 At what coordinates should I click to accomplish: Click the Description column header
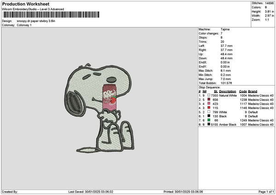[227, 92]
